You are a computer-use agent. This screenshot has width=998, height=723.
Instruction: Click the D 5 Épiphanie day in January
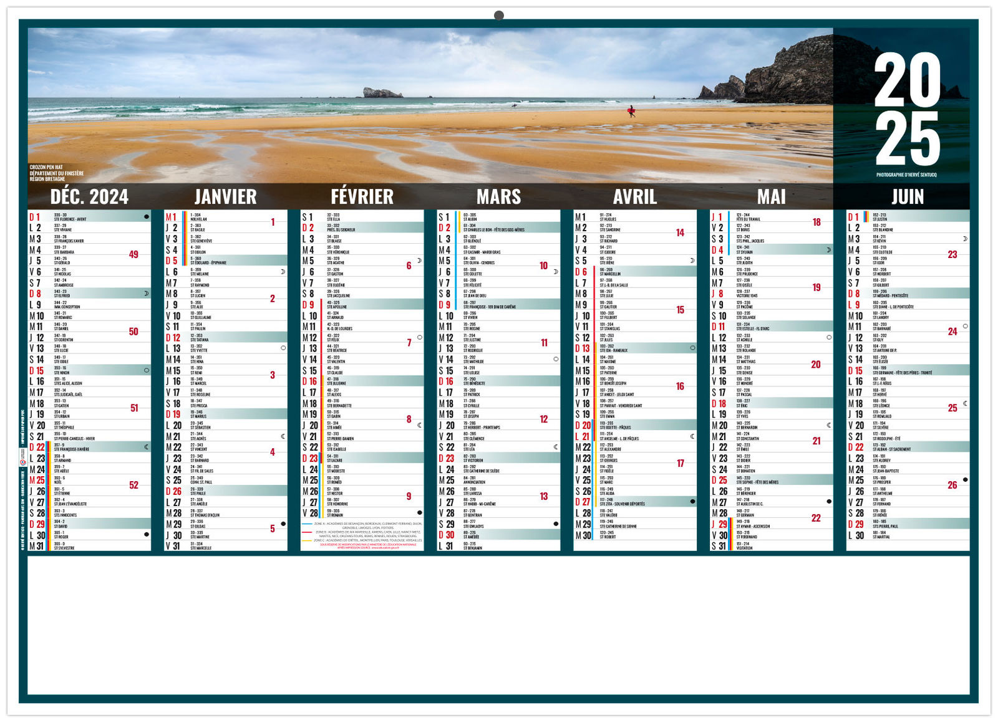[x=226, y=261]
